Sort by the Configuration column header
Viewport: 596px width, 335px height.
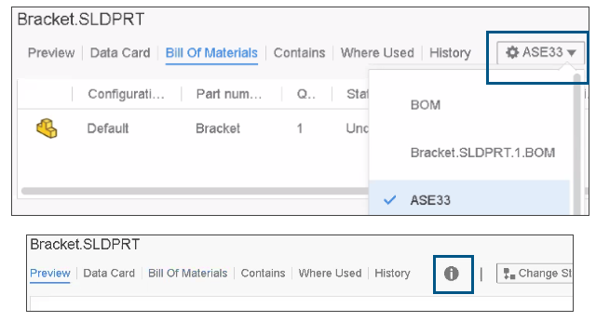click(x=127, y=94)
